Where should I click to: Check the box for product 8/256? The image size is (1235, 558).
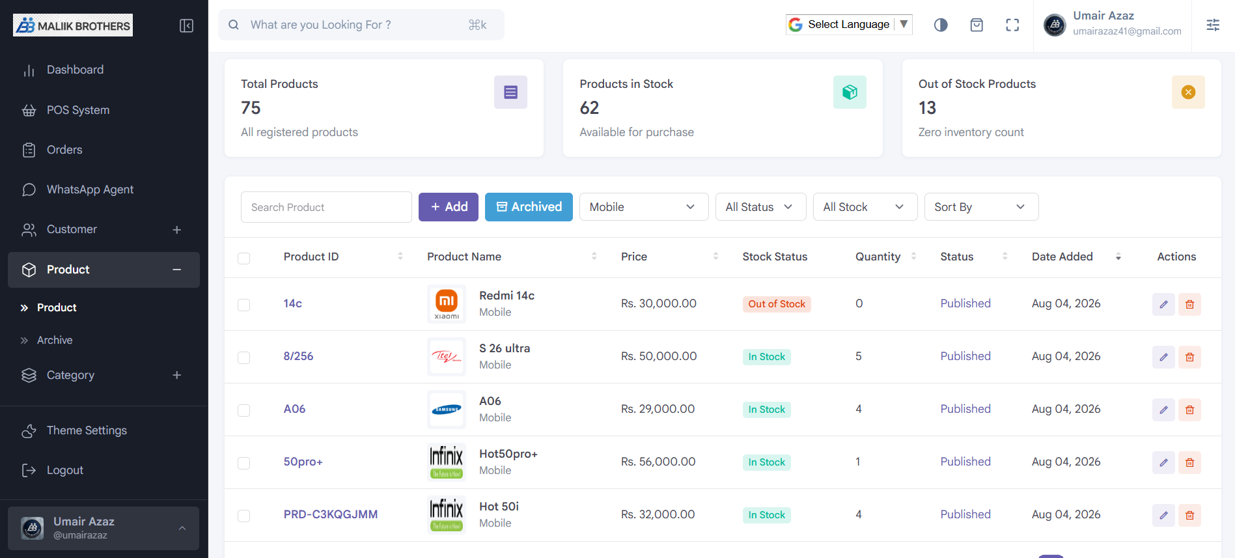pyautogui.click(x=244, y=357)
